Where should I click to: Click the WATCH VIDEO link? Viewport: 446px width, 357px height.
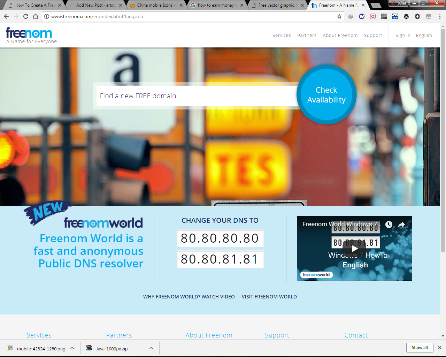(x=218, y=297)
